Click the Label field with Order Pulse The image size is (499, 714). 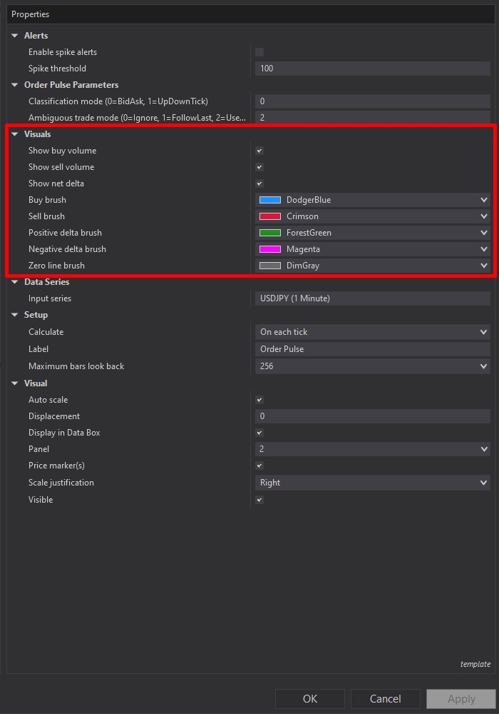click(372, 349)
